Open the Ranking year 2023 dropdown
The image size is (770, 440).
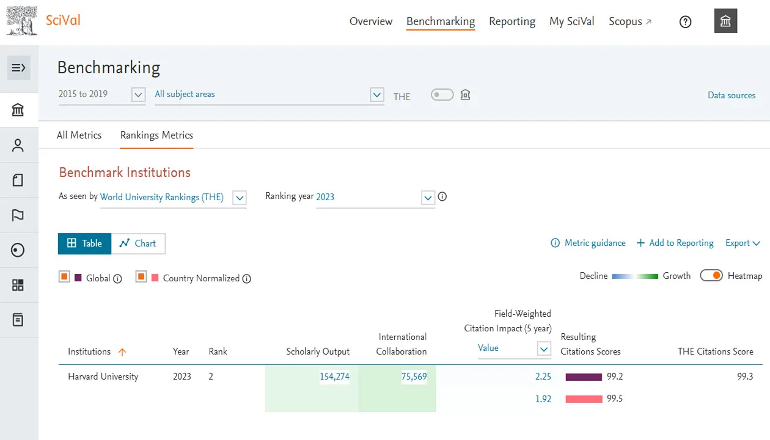(x=428, y=197)
